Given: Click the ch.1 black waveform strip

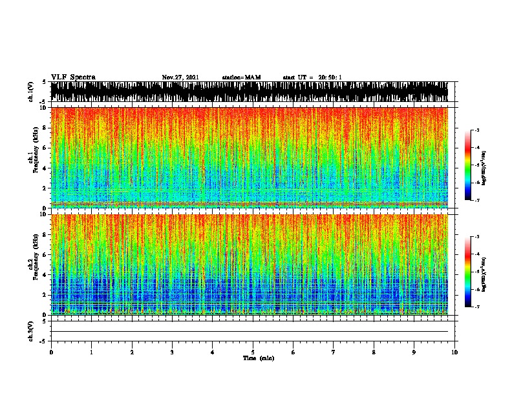Looking at the screenshot, I should (250, 92).
